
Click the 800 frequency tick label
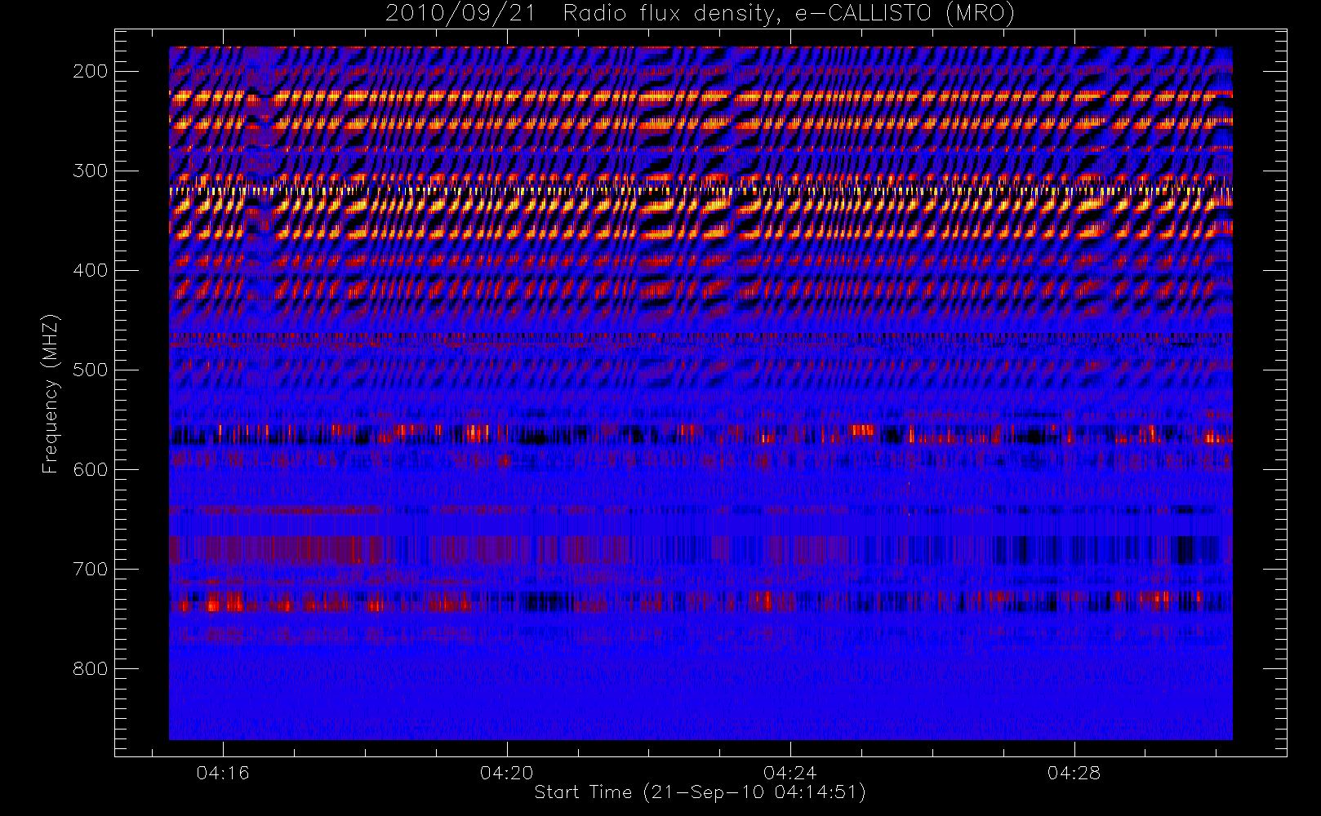91,668
